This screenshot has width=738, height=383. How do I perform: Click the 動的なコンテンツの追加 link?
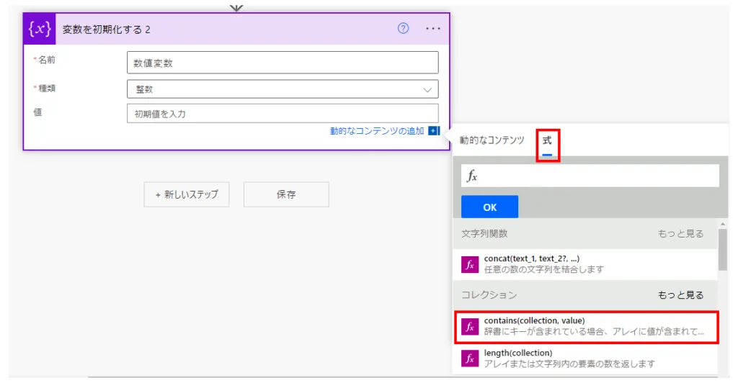click(x=377, y=131)
